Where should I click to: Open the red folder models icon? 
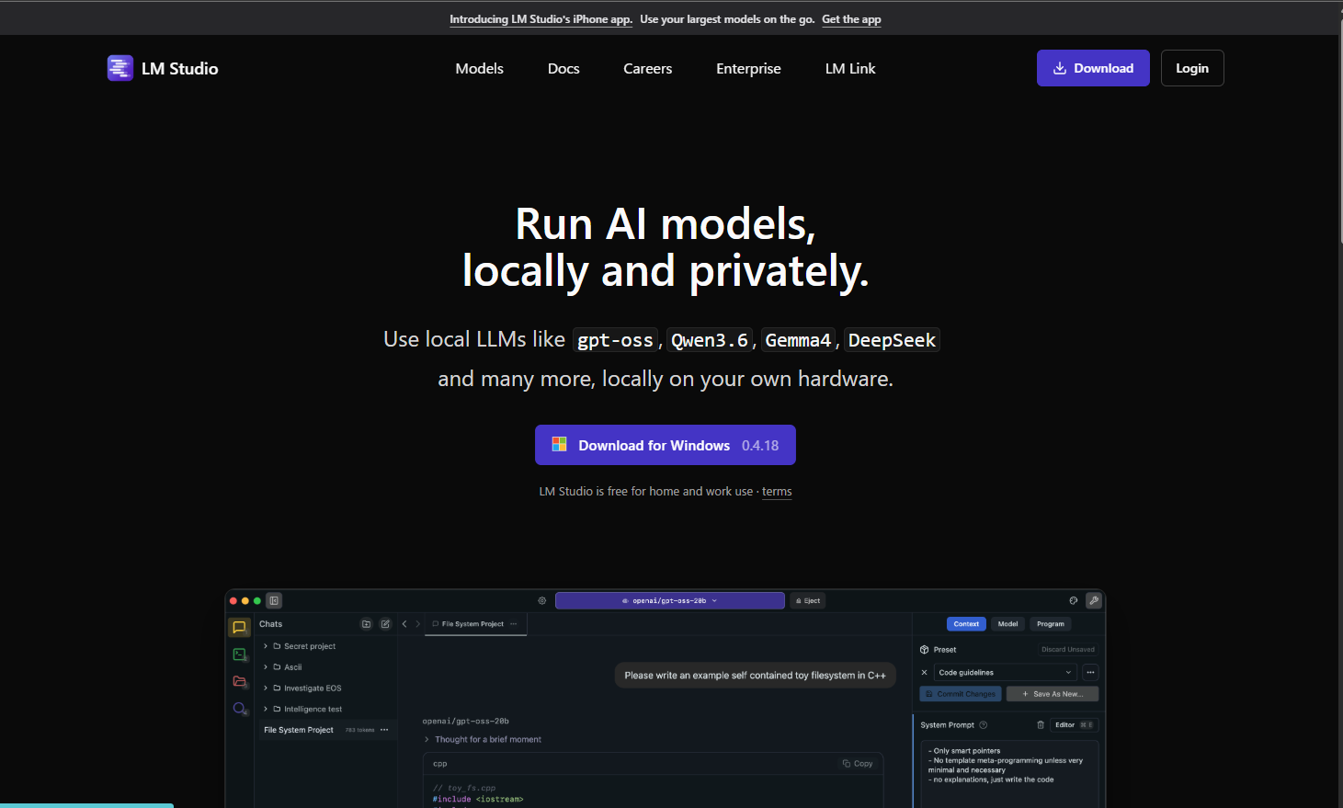[x=240, y=681]
